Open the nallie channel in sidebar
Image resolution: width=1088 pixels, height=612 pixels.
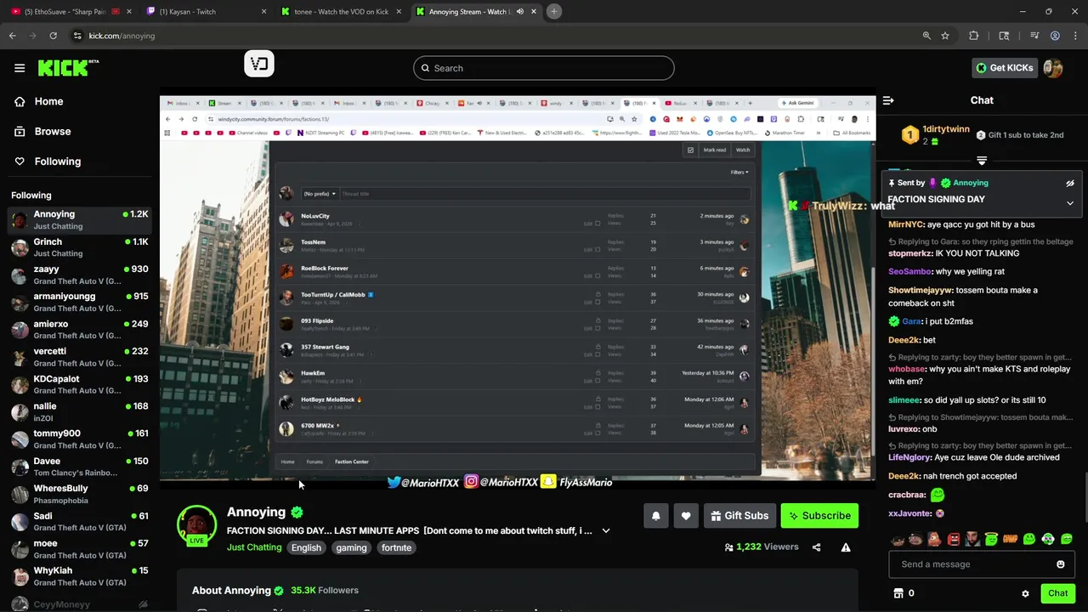tap(80, 411)
